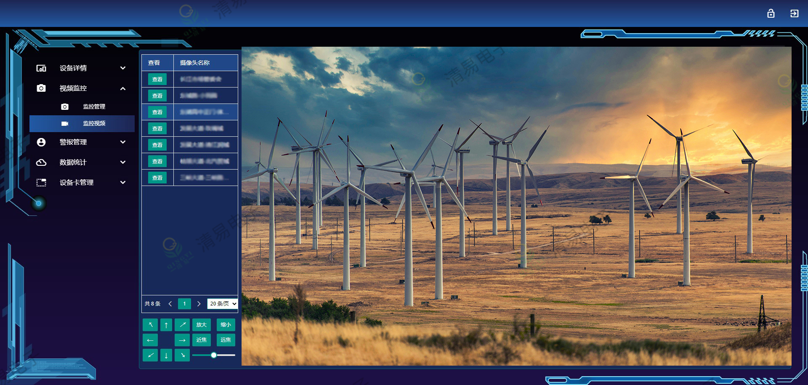The height and width of the screenshot is (385, 808).
Task: Move camera diagonally up-left
Action: [150, 325]
